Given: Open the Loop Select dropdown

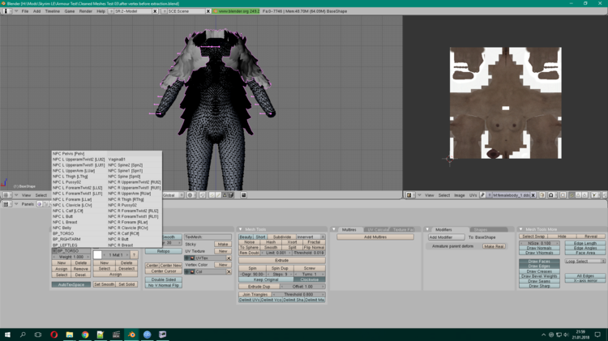Looking at the screenshot, I should point(585,261).
